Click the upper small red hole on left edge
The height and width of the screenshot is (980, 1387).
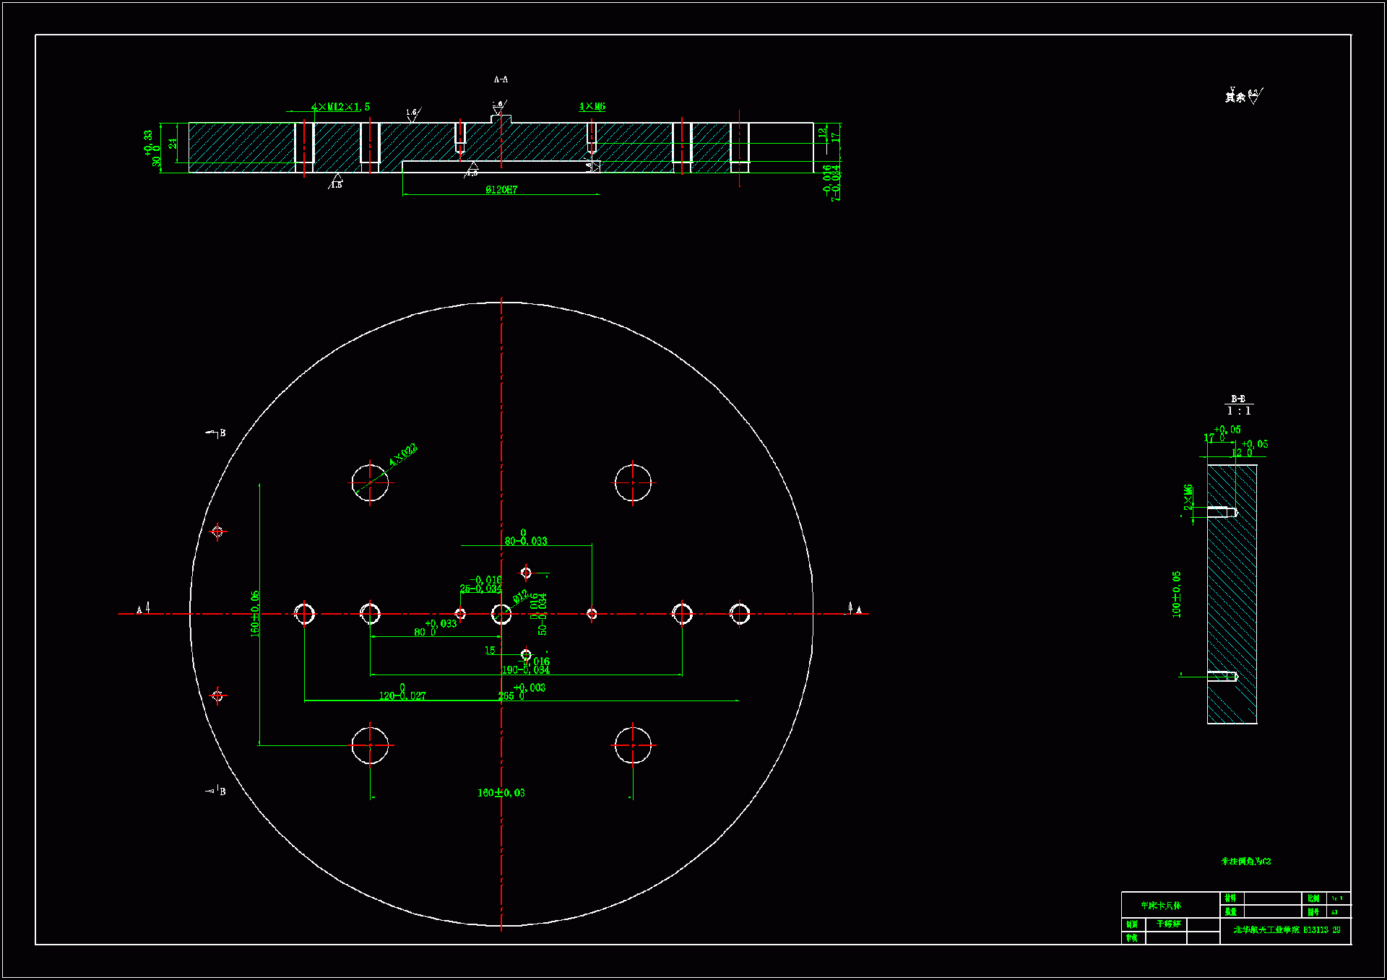[x=217, y=532]
